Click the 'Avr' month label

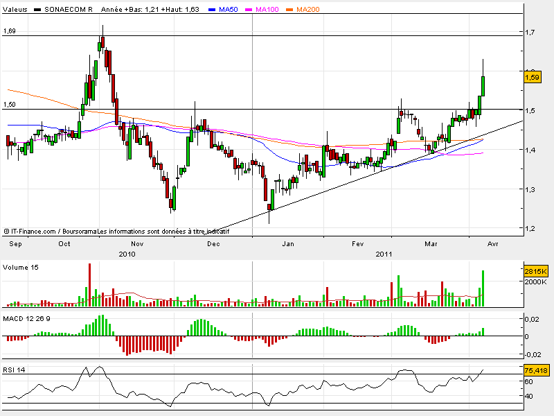tap(493, 244)
